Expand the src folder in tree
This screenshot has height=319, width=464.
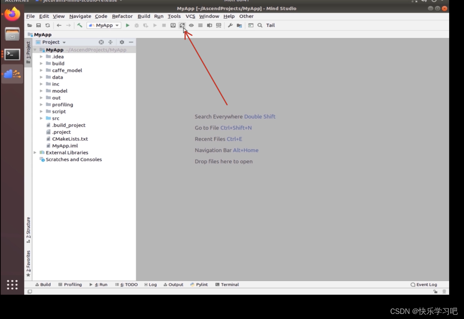point(41,118)
